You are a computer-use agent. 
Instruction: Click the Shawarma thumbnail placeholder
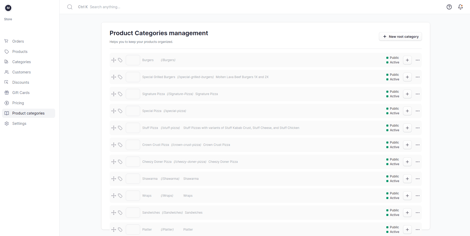tap(133, 179)
